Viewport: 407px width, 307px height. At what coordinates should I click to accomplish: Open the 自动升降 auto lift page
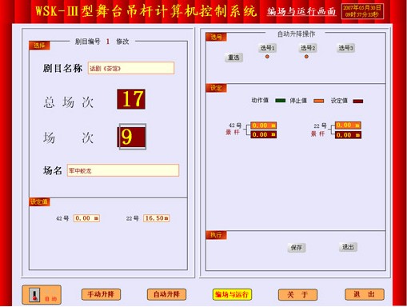click(x=166, y=294)
